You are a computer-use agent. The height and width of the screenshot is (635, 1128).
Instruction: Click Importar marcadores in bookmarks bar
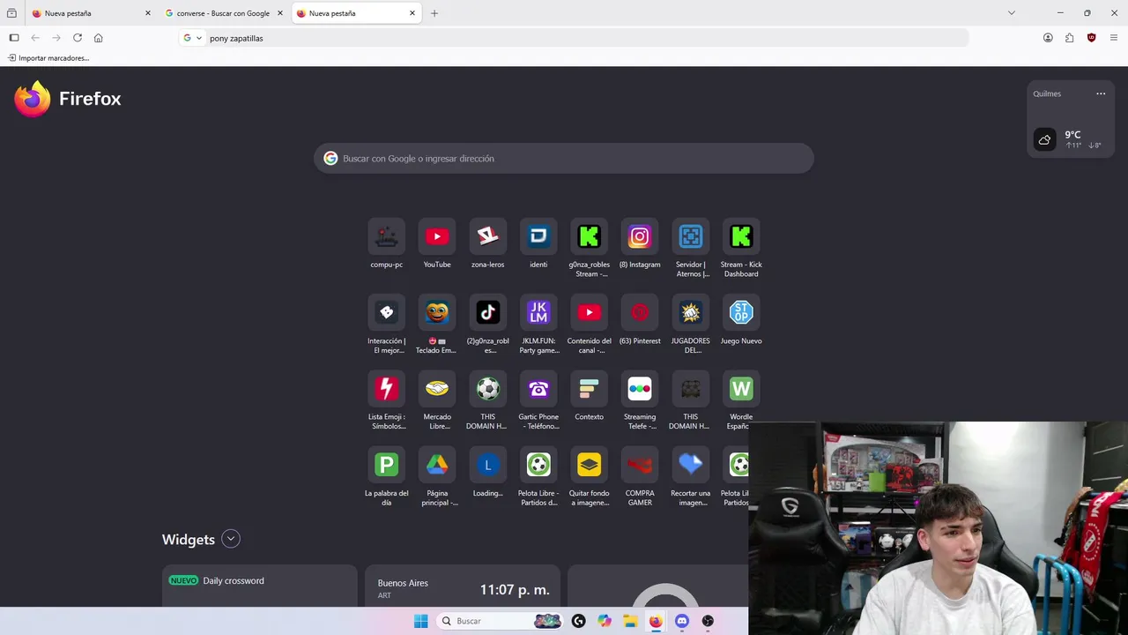coord(48,58)
